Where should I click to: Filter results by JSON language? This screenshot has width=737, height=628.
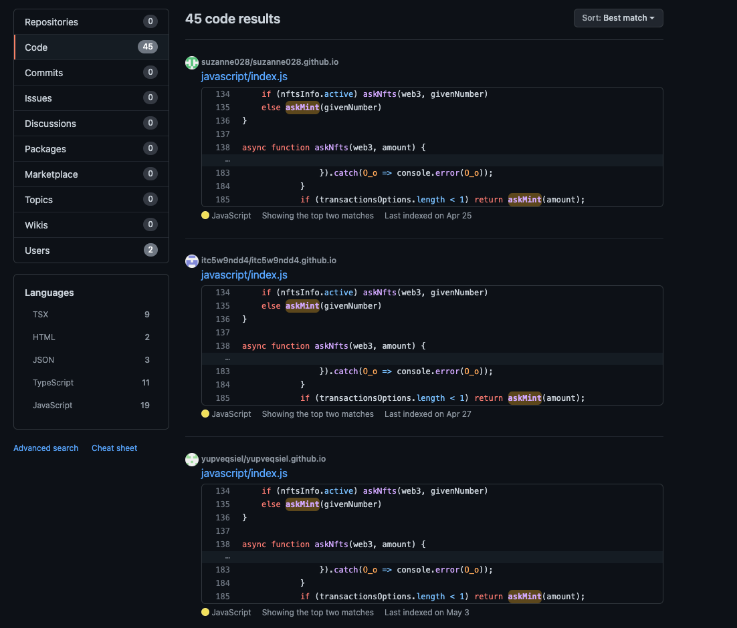pos(91,359)
